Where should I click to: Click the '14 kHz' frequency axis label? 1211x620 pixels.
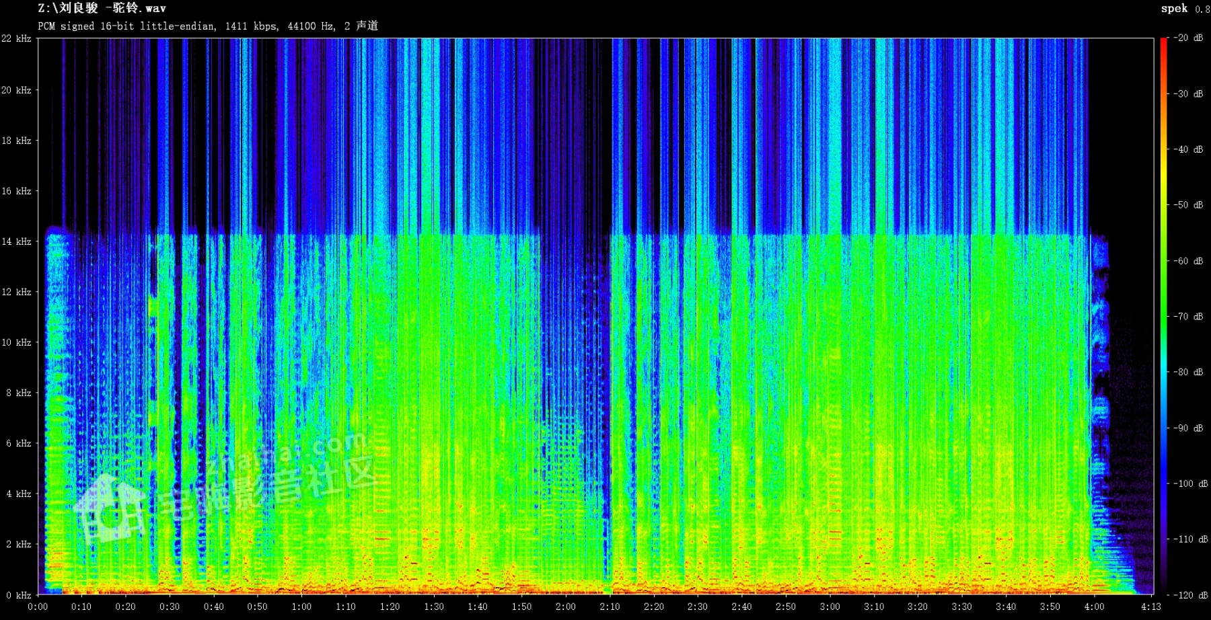pyautogui.click(x=16, y=241)
